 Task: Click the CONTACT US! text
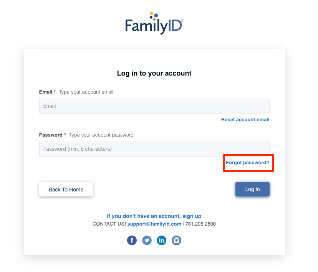coord(109,224)
